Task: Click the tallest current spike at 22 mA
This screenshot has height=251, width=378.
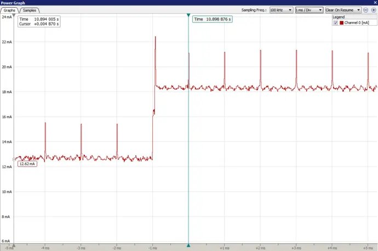Action: click(x=156, y=37)
